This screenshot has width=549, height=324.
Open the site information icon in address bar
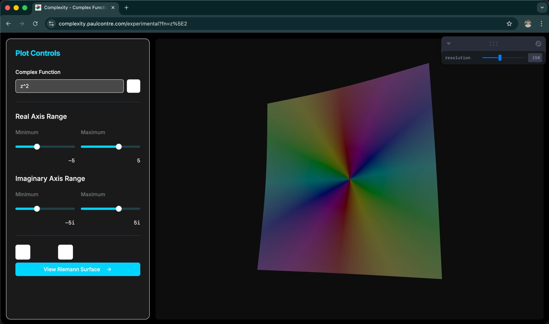[51, 24]
